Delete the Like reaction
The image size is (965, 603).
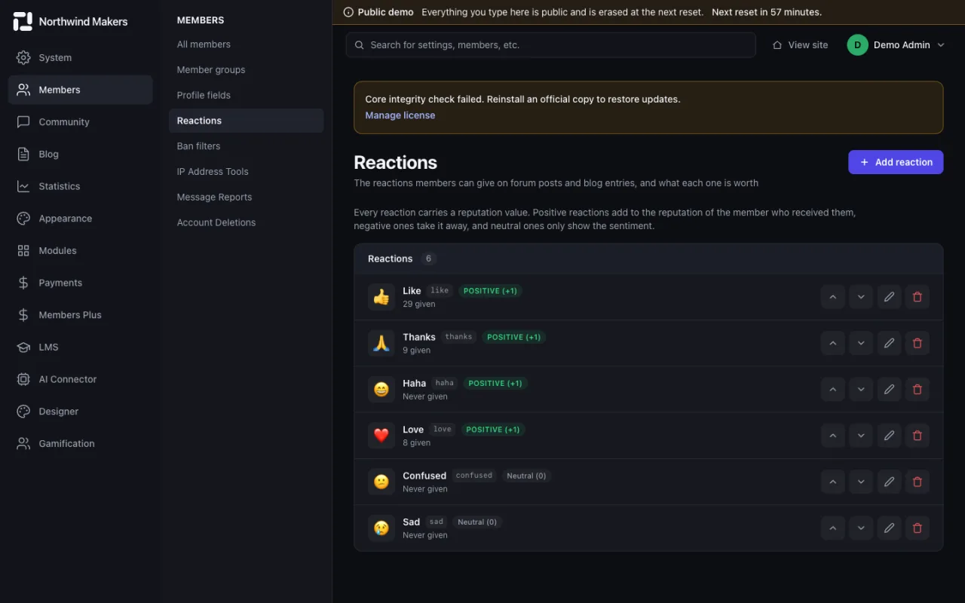click(918, 297)
